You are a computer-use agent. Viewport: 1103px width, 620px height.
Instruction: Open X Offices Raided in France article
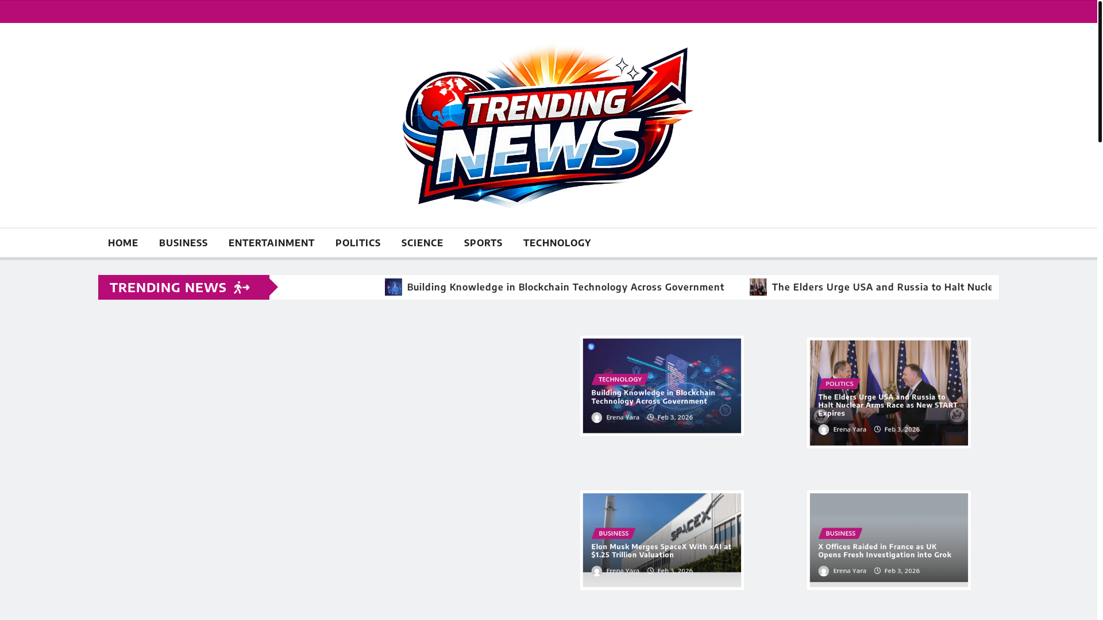point(885,551)
